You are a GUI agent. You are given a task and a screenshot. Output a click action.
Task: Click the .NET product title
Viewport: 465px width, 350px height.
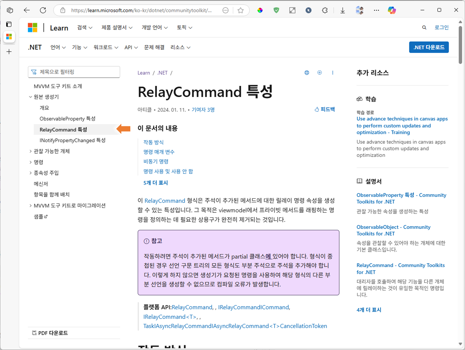(35, 47)
